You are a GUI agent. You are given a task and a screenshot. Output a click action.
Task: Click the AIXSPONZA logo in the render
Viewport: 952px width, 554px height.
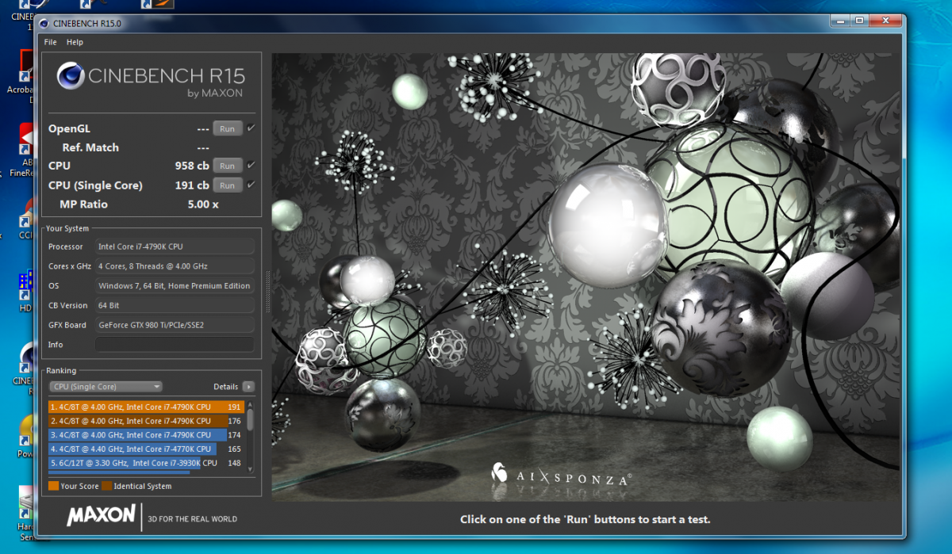pyautogui.click(x=561, y=475)
